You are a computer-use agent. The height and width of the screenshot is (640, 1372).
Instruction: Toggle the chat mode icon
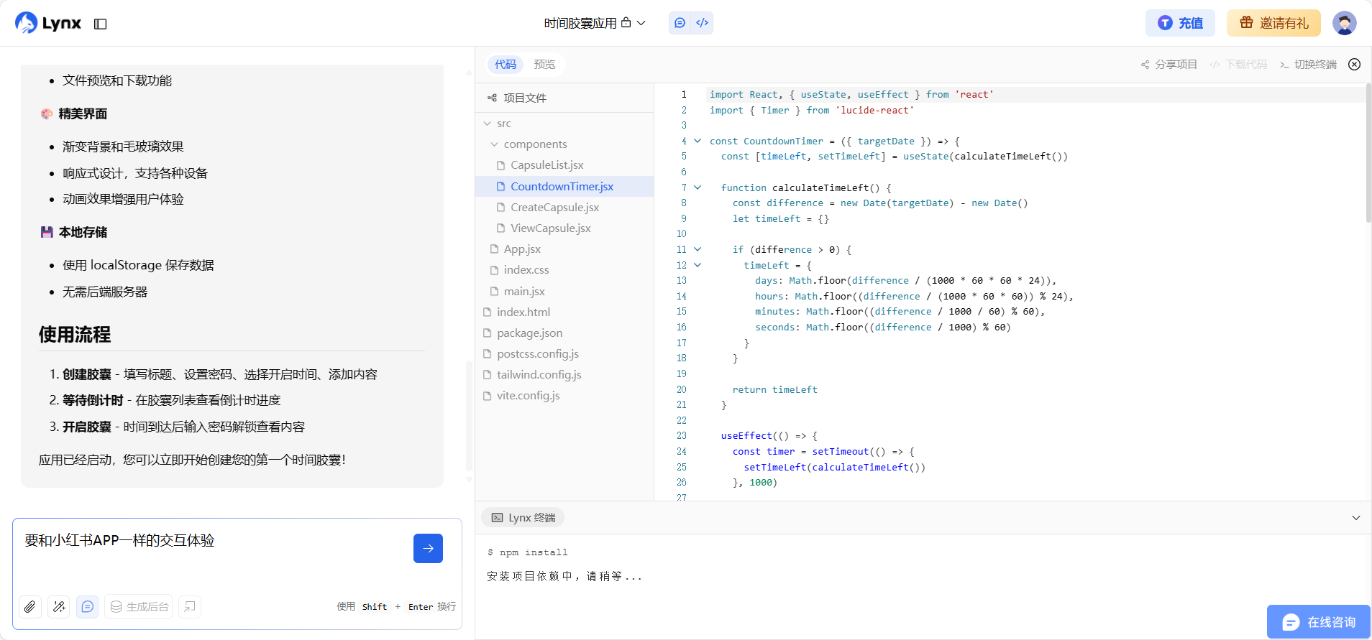tap(87, 606)
